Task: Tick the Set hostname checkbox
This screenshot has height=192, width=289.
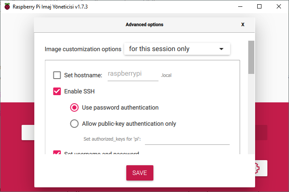Action: (x=57, y=75)
